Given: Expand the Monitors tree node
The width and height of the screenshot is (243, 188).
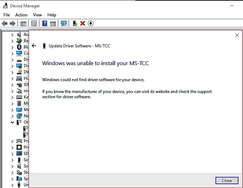Looking at the screenshot, I should [x=12, y=110].
